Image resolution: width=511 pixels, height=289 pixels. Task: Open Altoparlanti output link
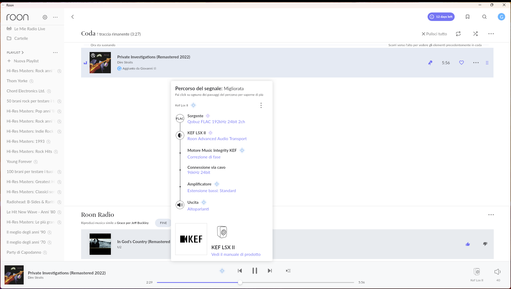198,209
